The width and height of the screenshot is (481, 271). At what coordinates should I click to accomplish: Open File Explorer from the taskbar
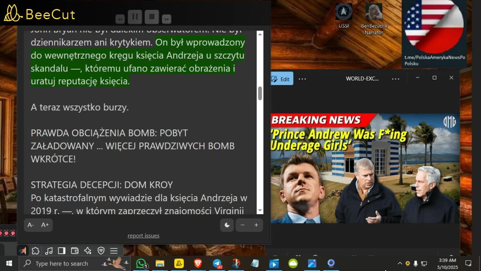(x=160, y=263)
